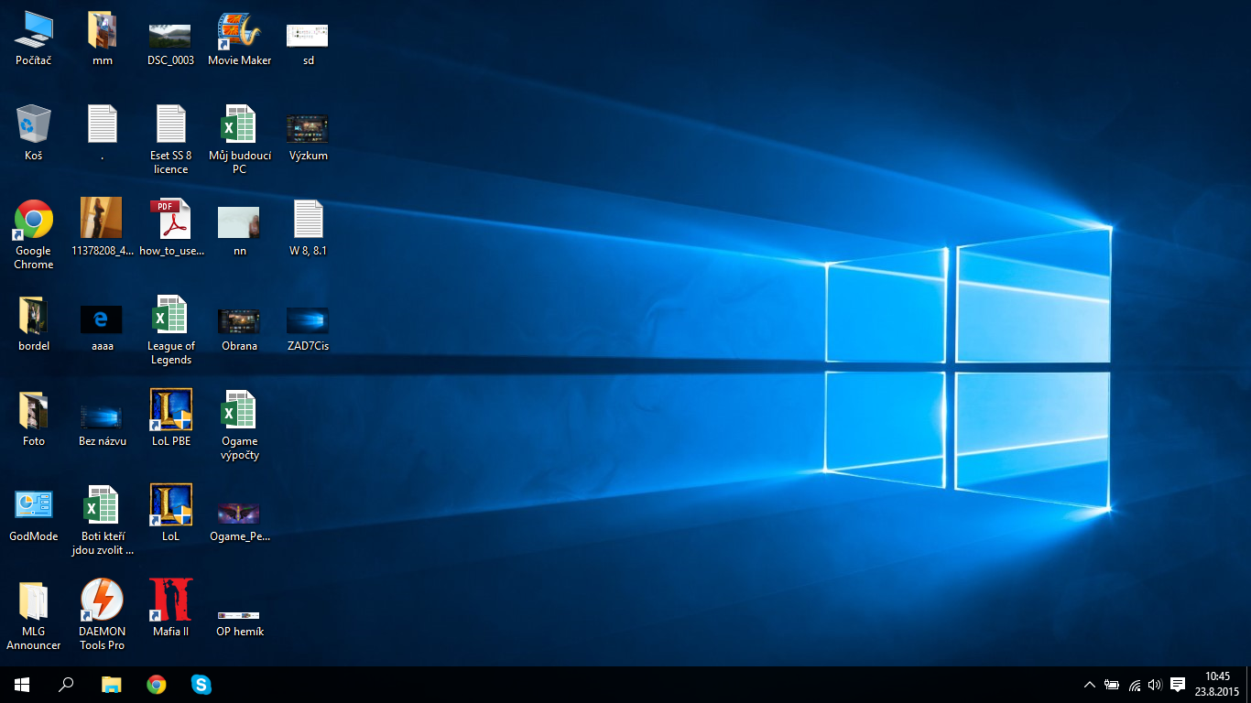
Task: Open the Wi-Fi network flyout
Action: (x=1134, y=684)
